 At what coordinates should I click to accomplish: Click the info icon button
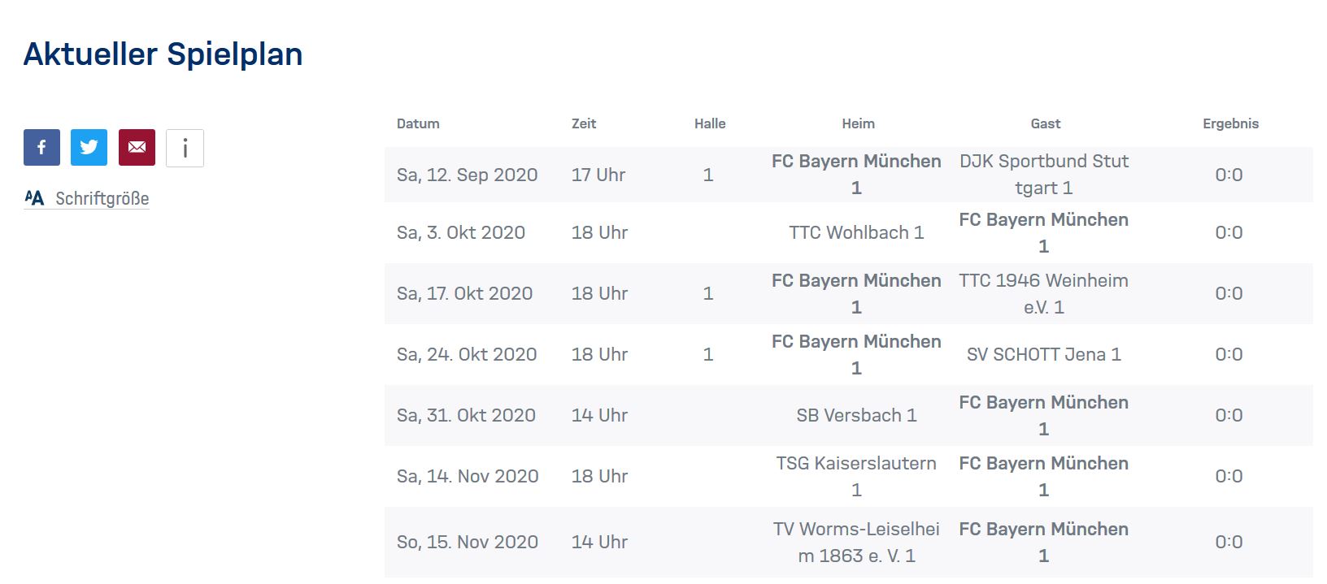point(185,148)
